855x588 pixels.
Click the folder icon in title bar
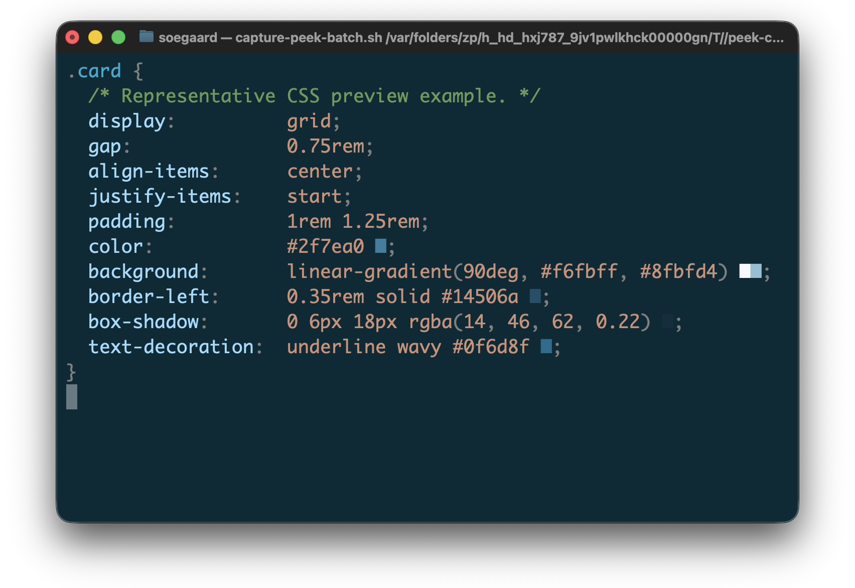[x=146, y=37]
